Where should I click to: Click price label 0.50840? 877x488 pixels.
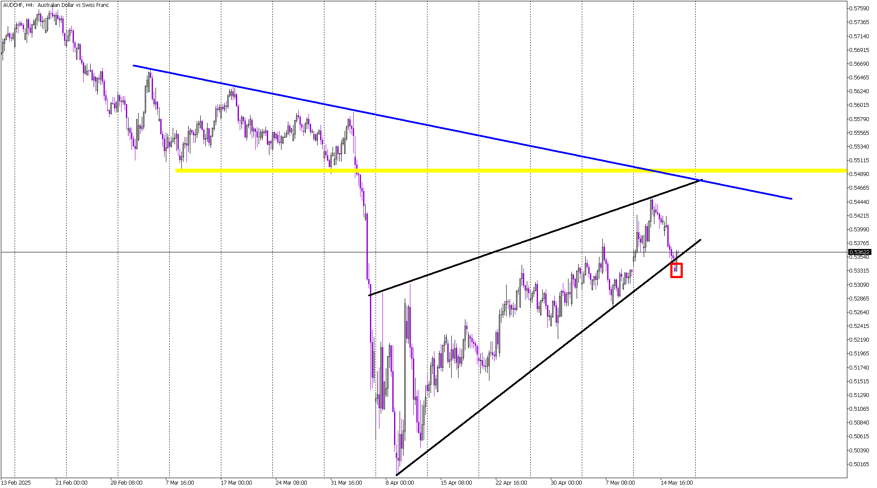(859, 423)
